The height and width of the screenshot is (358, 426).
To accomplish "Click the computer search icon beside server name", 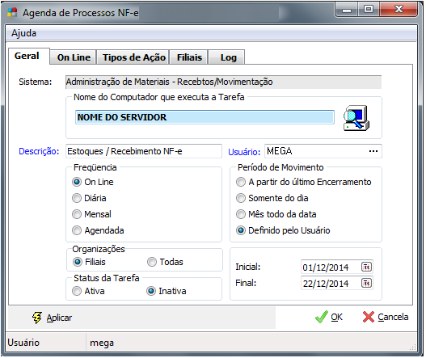I will pyautogui.click(x=356, y=118).
